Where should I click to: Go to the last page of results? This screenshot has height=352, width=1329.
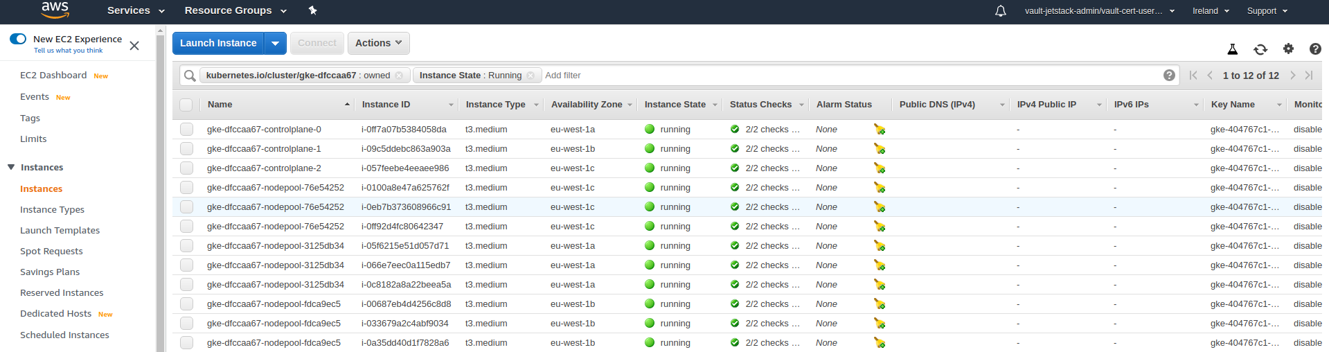(1309, 76)
